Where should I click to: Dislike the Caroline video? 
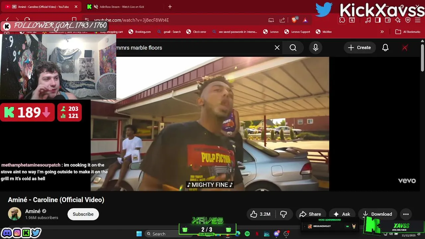[284, 214]
